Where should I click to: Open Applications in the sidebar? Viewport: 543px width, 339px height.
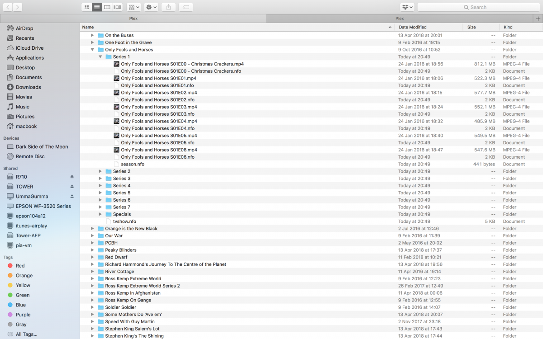pos(30,58)
